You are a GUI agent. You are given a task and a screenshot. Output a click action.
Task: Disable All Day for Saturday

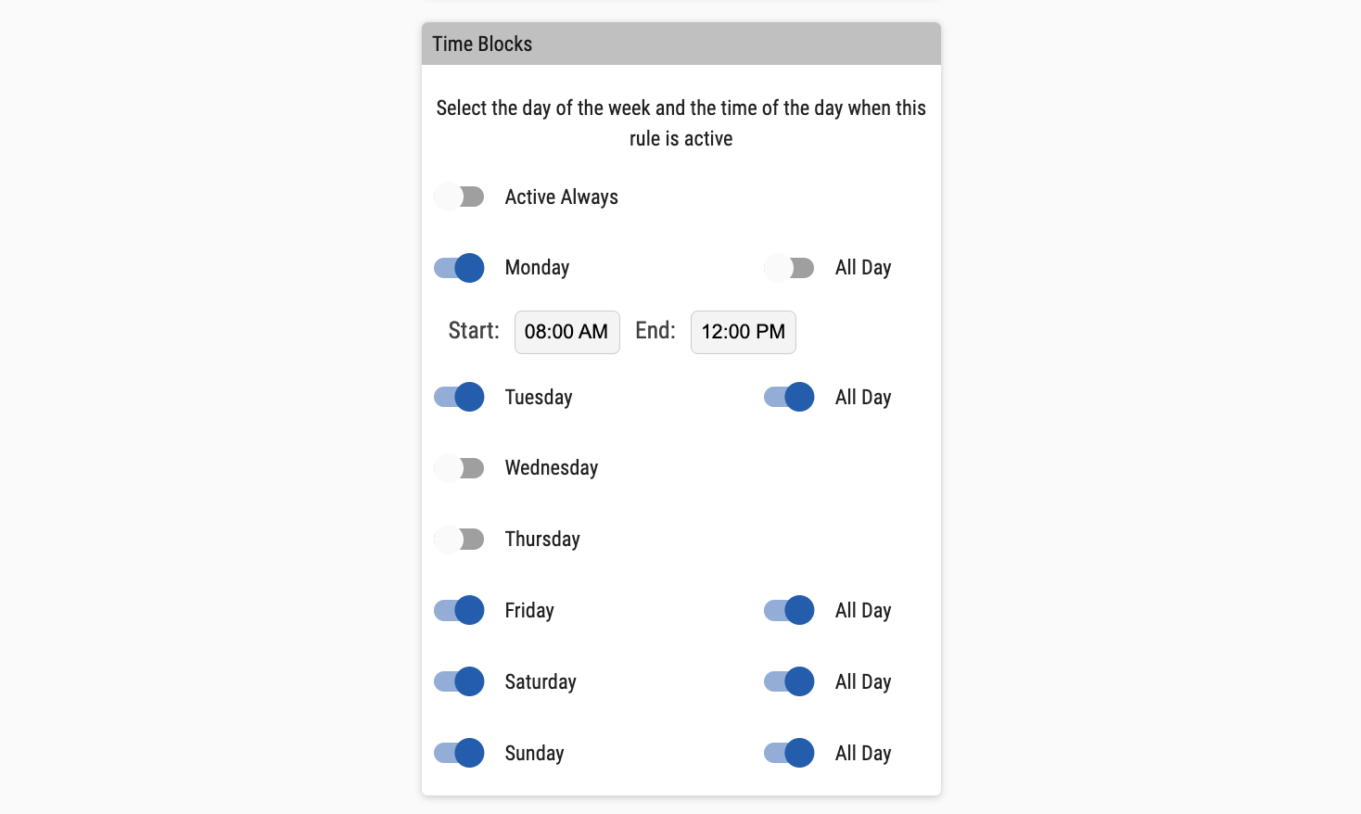pyautogui.click(x=789, y=681)
